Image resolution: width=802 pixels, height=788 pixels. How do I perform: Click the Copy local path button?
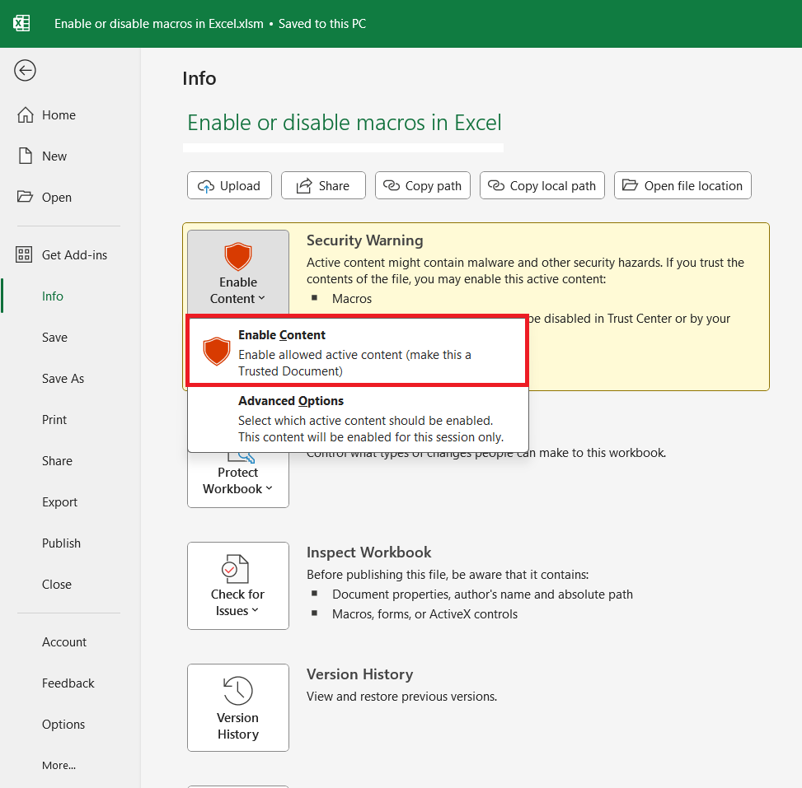542,185
